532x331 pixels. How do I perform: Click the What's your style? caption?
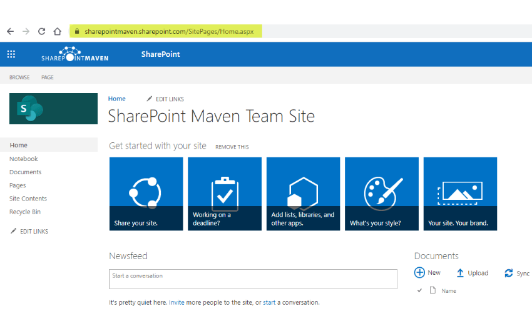pos(376,223)
